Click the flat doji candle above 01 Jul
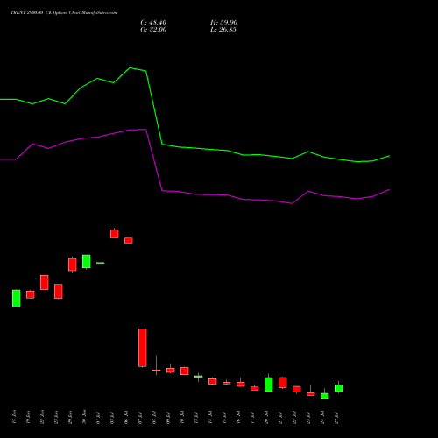Screen dimensions: 438x438 pos(101,263)
